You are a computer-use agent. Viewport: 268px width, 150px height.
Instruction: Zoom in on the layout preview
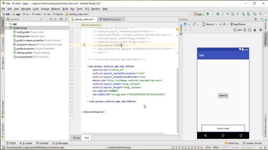[x=245, y=30]
